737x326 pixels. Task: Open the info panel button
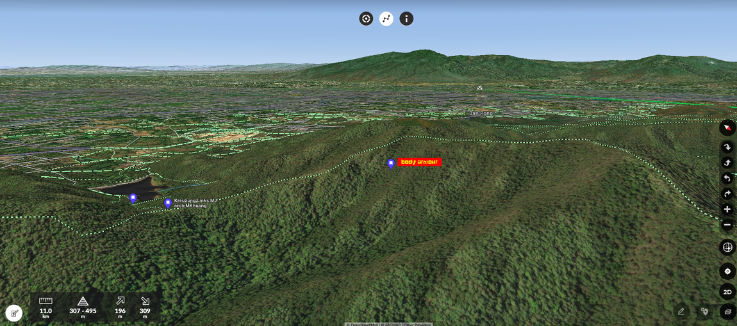[406, 19]
